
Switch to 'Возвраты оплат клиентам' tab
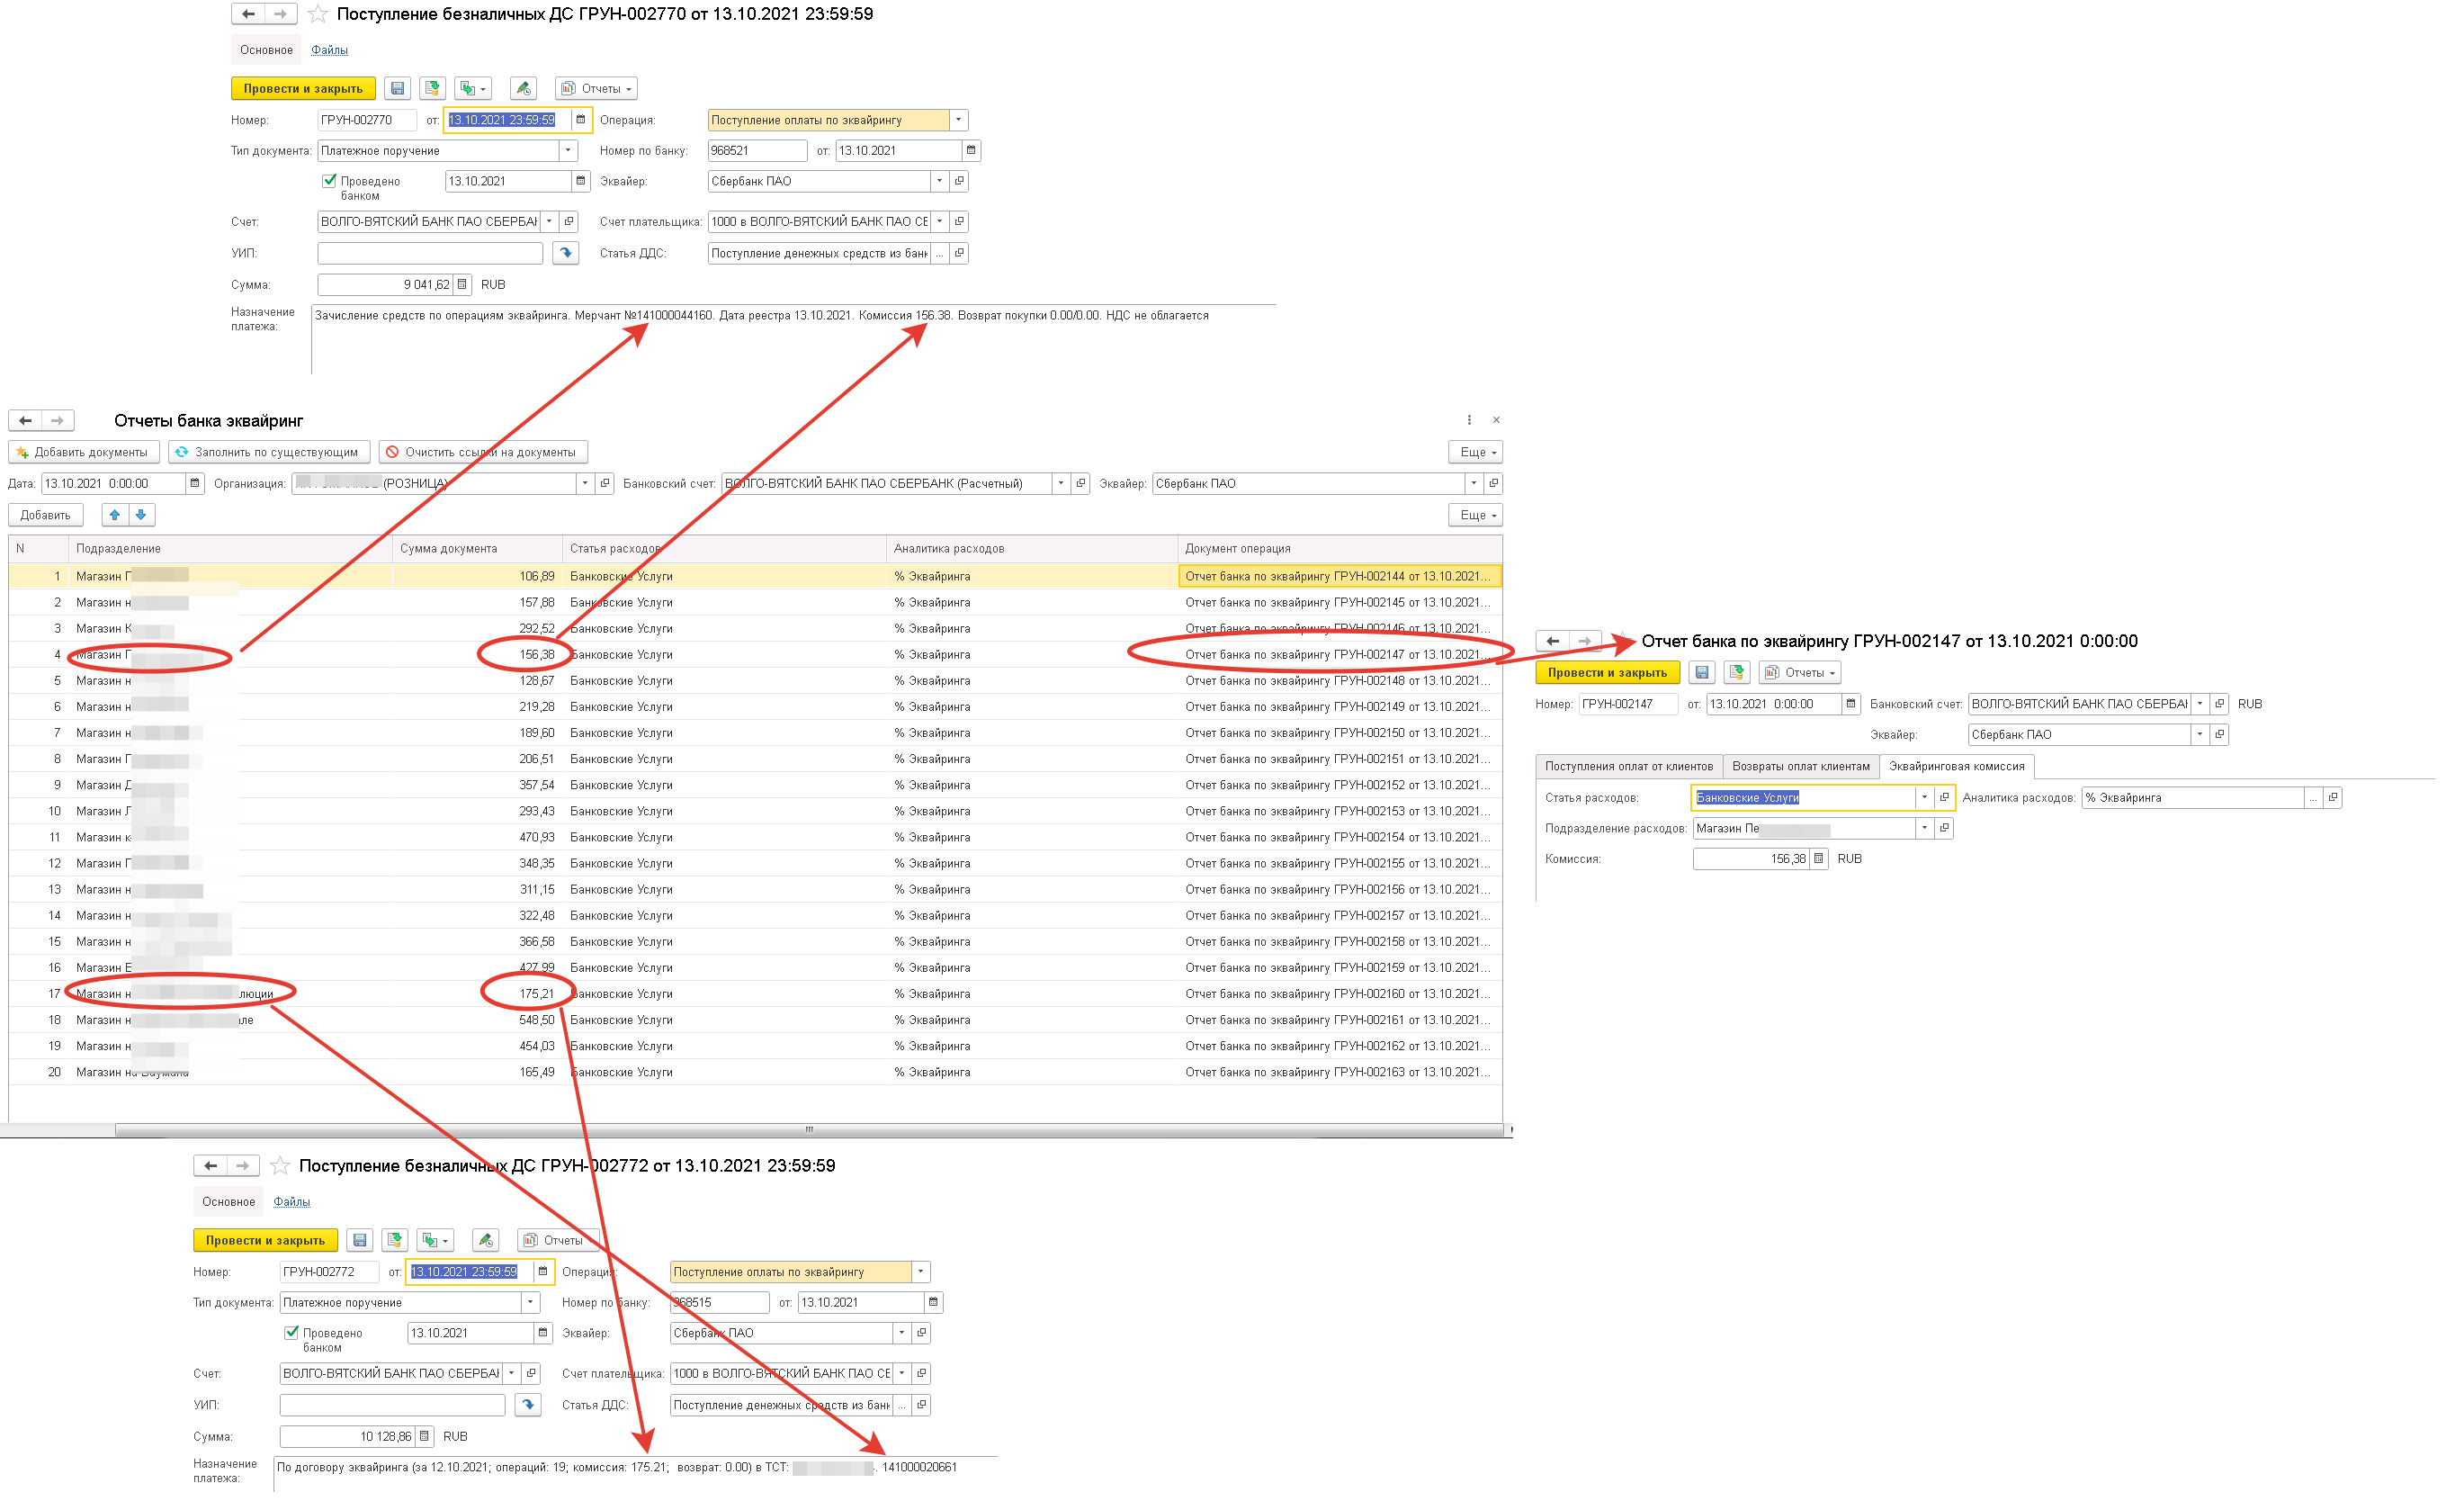[x=1800, y=767]
